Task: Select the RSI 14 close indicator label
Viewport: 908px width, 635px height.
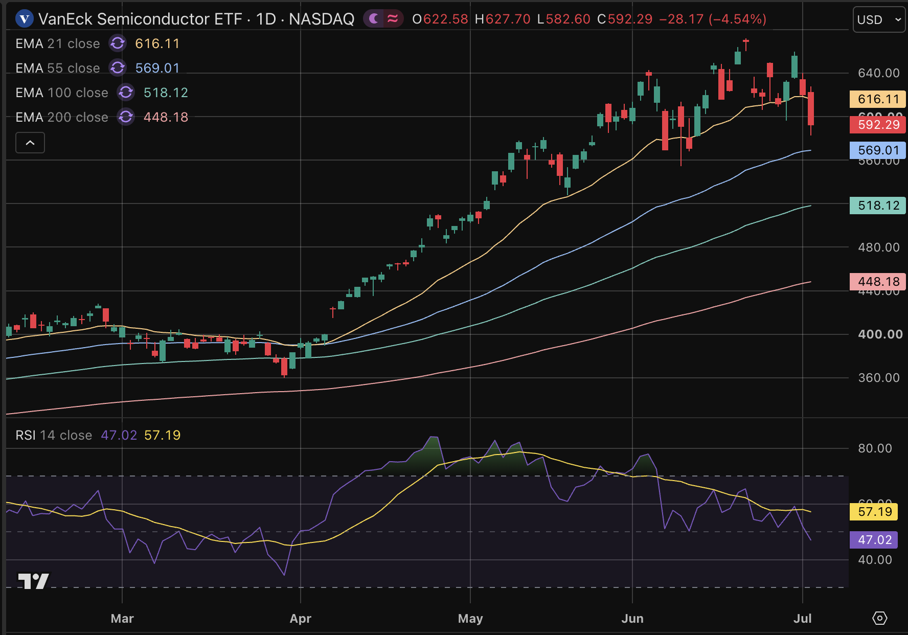Action: [54, 435]
